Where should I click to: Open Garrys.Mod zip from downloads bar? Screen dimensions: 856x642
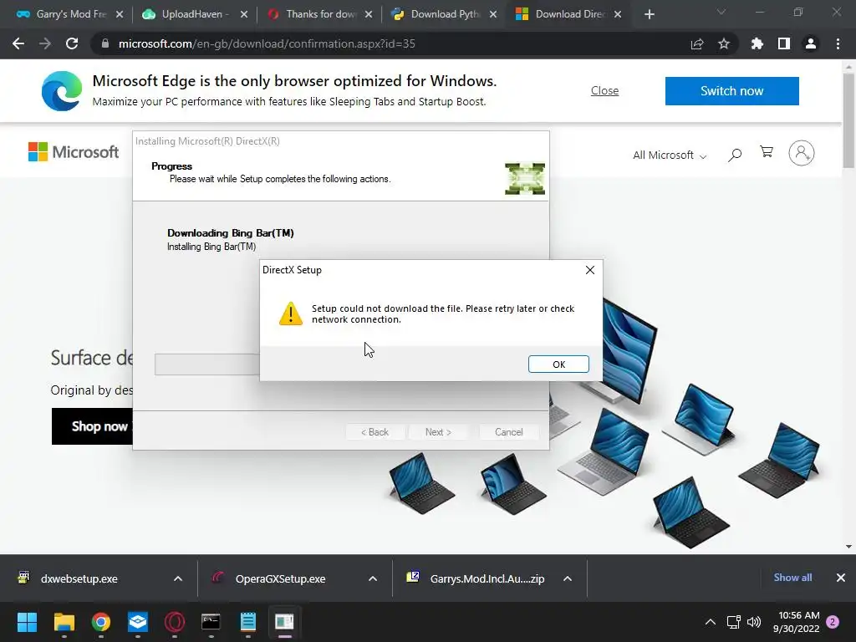[x=487, y=578]
